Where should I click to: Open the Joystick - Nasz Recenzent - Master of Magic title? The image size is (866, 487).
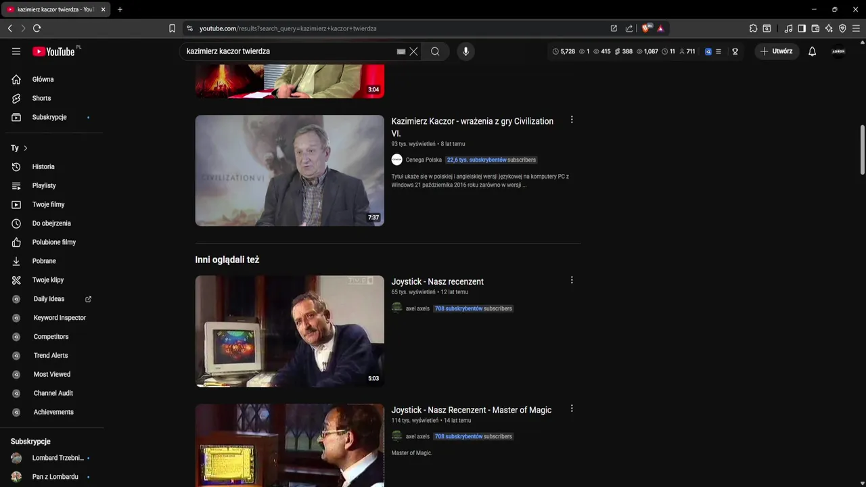click(471, 410)
